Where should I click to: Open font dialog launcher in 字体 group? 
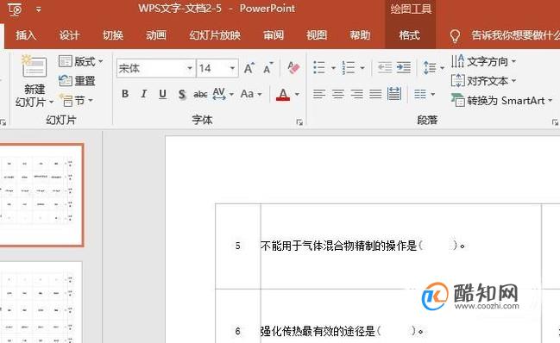[x=299, y=122]
